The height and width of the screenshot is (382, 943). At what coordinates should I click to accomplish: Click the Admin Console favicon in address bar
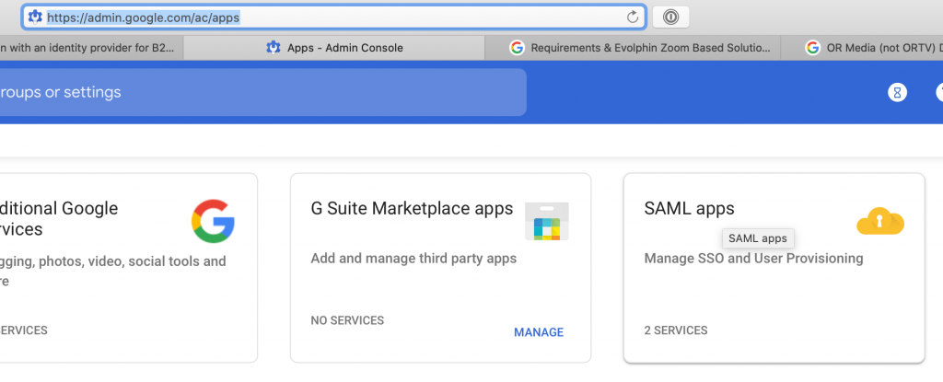point(36,17)
